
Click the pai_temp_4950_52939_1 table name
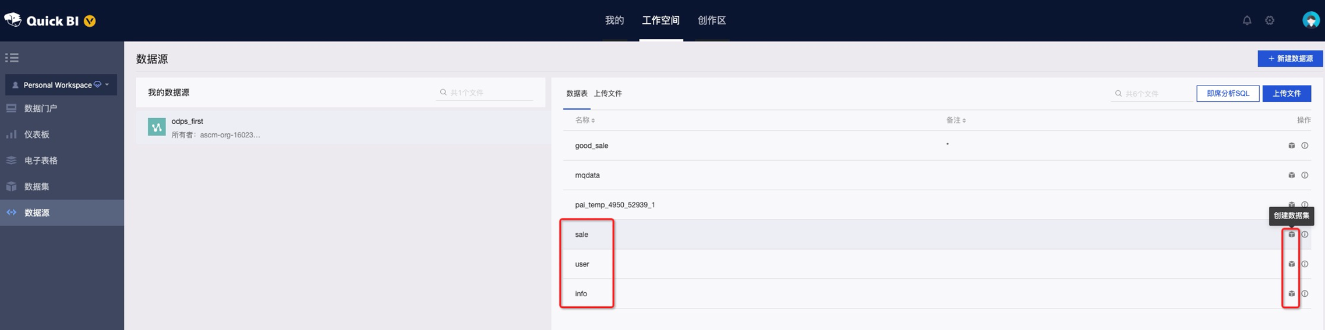tap(614, 205)
